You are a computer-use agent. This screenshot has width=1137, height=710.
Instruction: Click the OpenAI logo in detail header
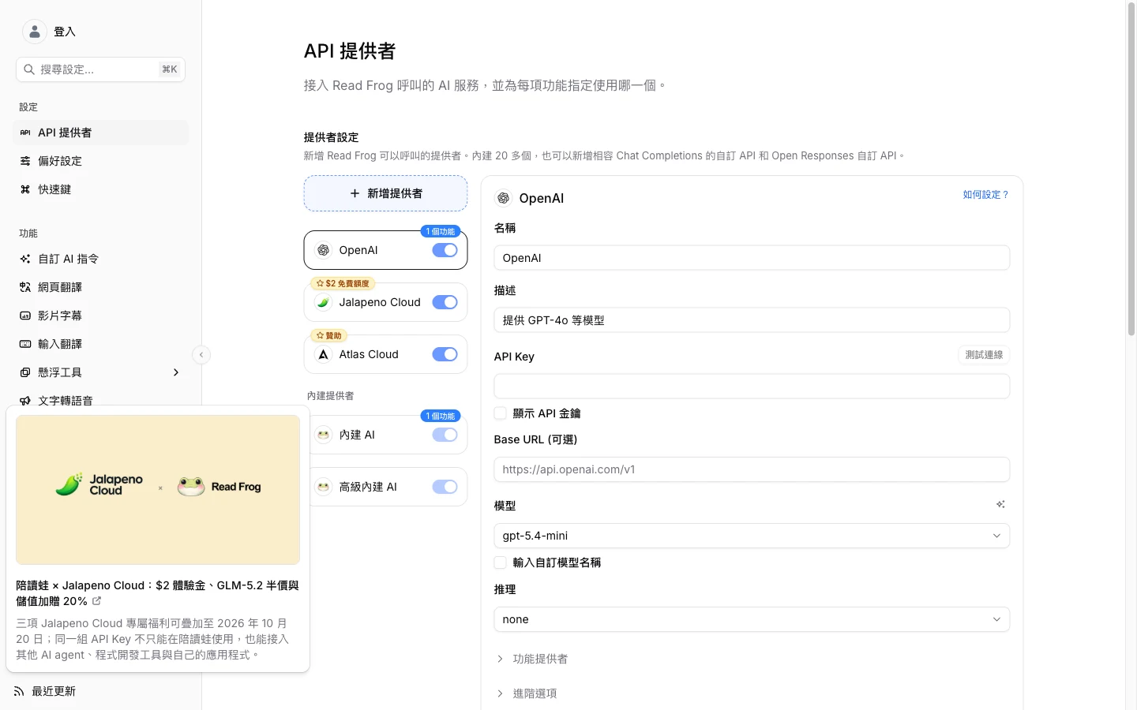(503, 198)
